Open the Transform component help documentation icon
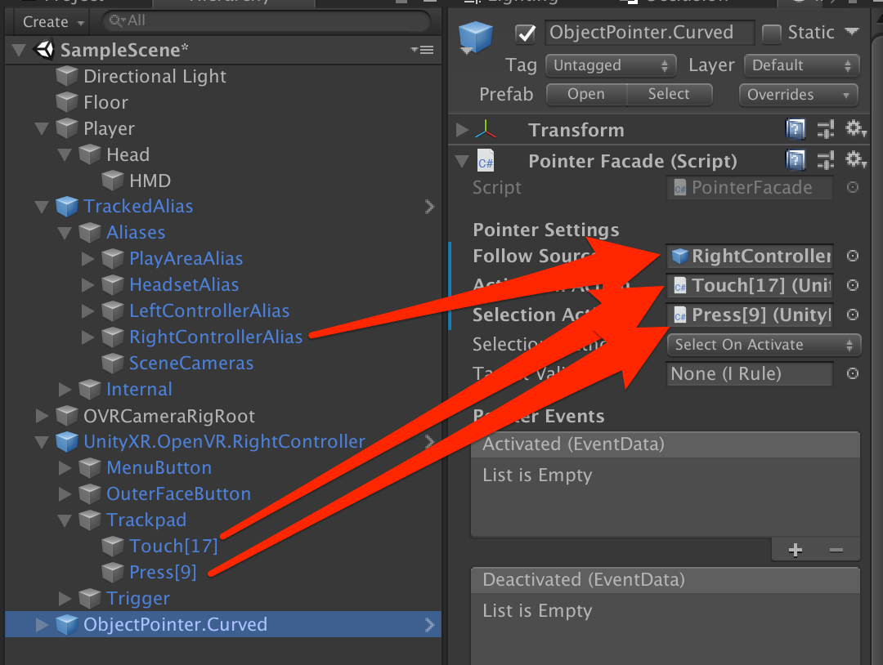Image resolution: width=883 pixels, height=665 pixels. click(796, 129)
